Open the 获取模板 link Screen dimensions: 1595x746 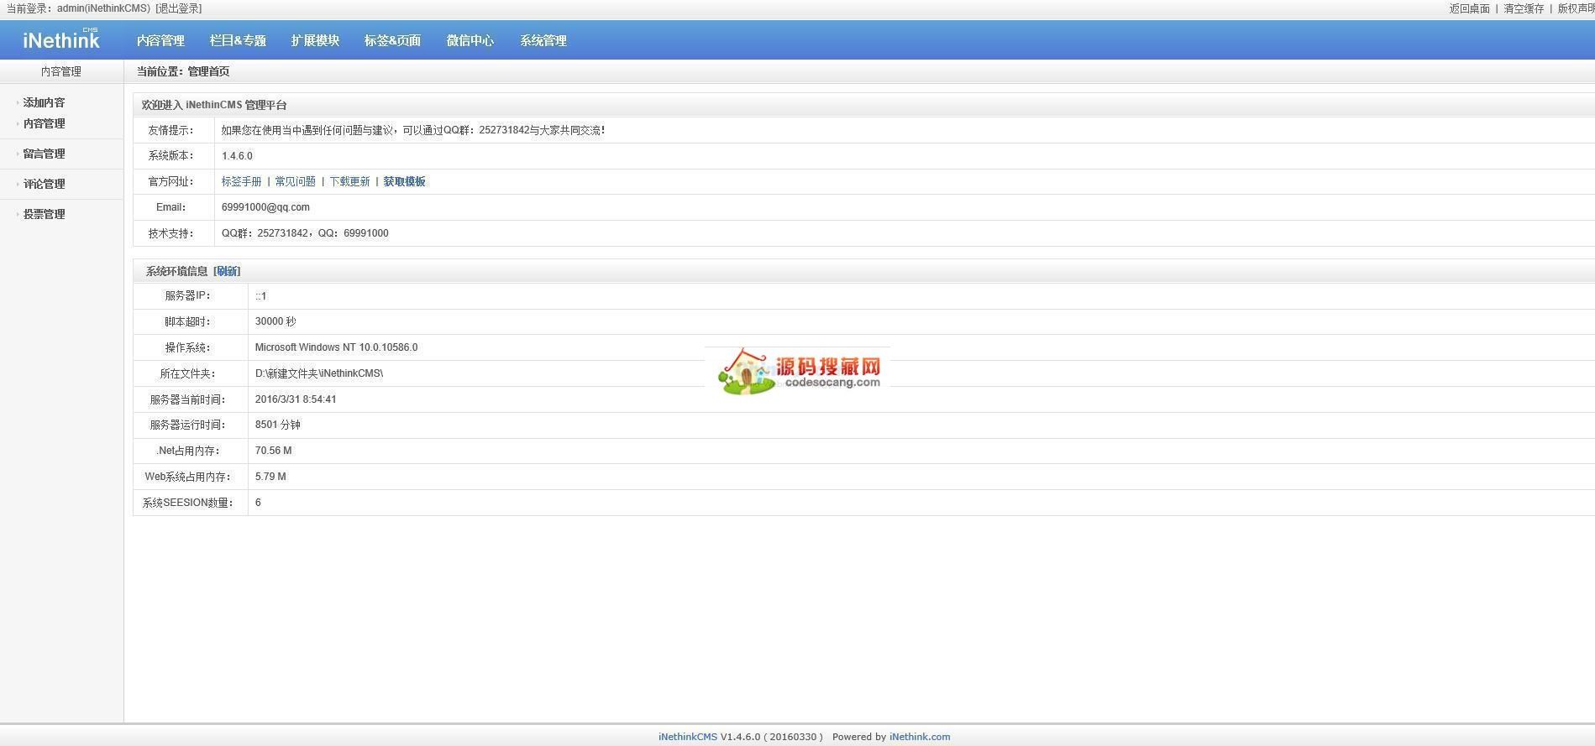(x=405, y=181)
